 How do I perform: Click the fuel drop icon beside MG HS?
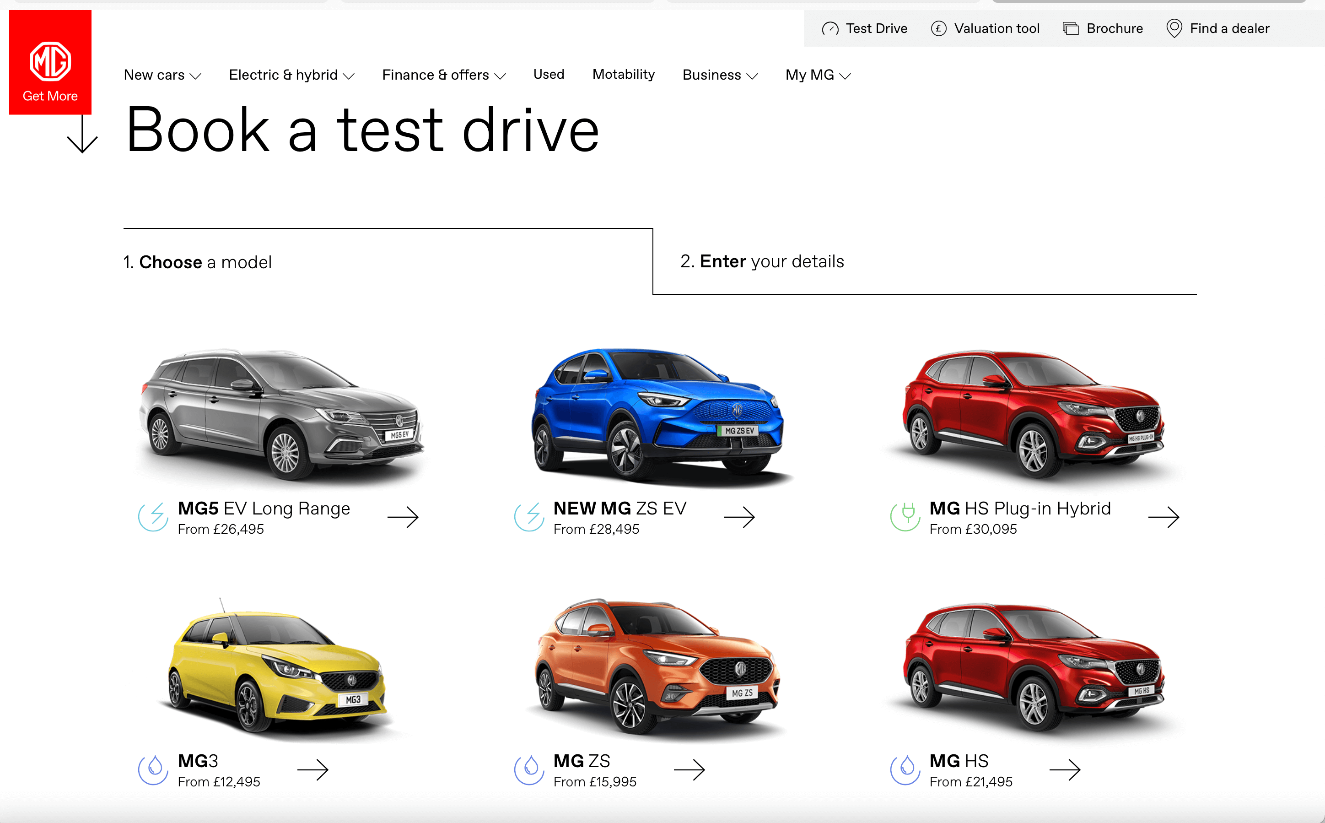point(905,769)
